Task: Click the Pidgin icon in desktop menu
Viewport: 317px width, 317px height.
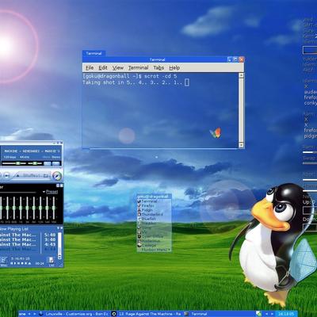Action: tap(139, 210)
